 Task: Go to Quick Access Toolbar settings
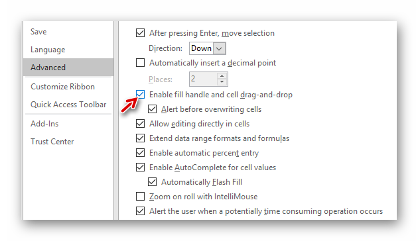tap(68, 105)
